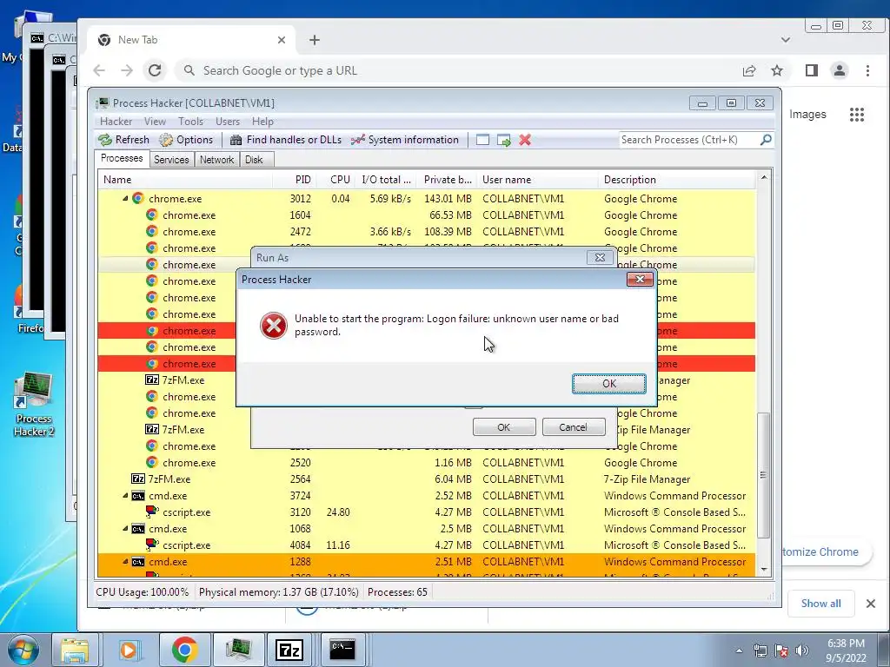The image size is (890, 667).
Task: Click Cancel in the Run As dialog
Action: click(574, 427)
